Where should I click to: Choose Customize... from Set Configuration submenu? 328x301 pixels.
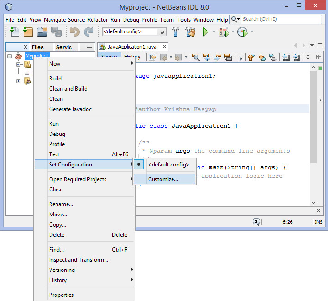pyautogui.click(x=163, y=179)
